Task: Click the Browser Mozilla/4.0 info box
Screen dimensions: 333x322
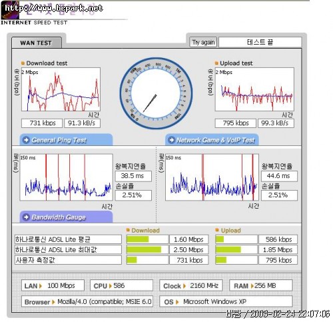Action: 87,301
